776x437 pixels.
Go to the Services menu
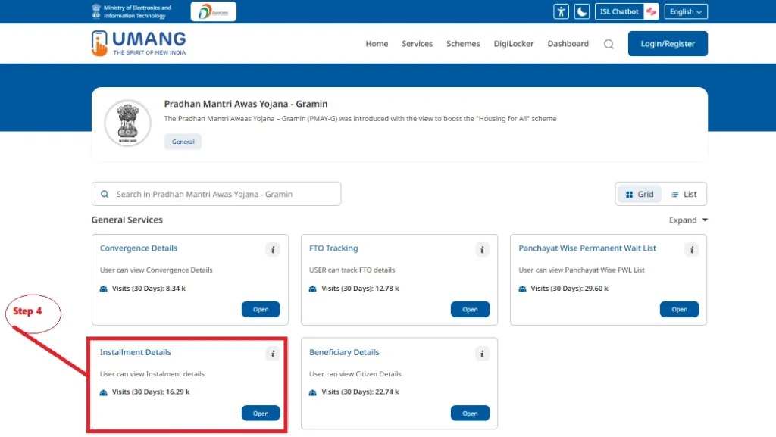(x=417, y=44)
